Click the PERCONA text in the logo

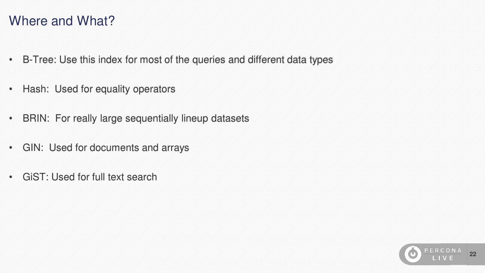click(443, 250)
